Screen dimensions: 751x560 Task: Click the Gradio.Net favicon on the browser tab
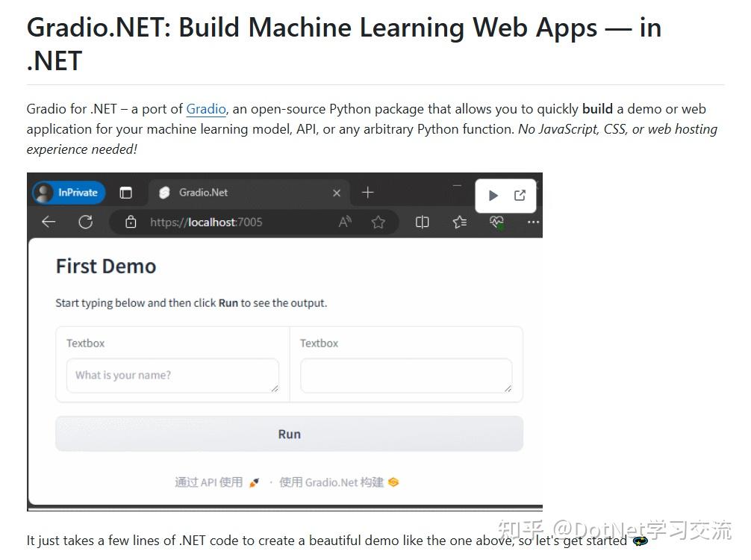pyautogui.click(x=165, y=192)
